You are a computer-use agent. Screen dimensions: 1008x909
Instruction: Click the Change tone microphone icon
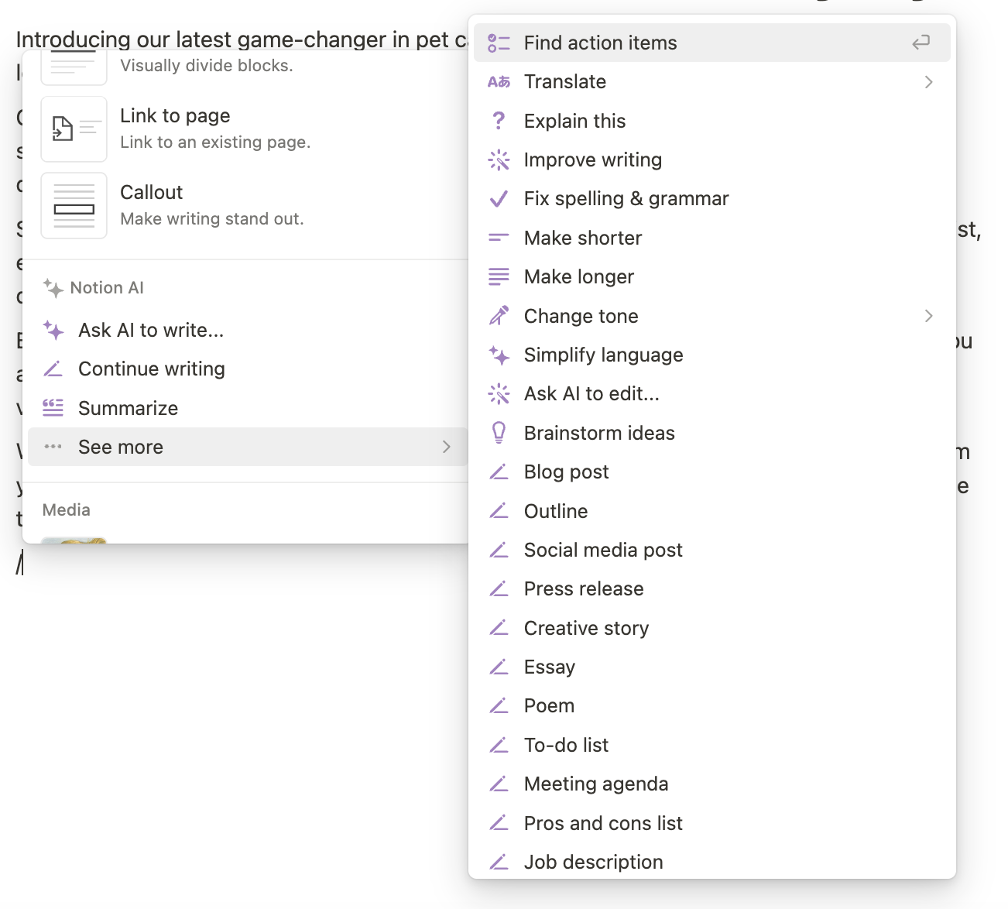click(499, 316)
